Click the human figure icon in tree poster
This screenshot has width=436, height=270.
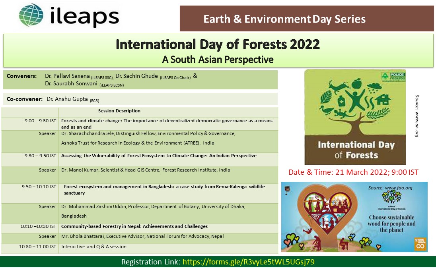[x=355, y=101]
